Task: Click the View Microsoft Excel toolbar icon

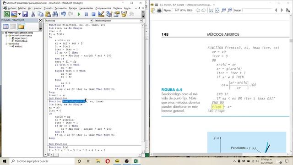Action: [7, 14]
